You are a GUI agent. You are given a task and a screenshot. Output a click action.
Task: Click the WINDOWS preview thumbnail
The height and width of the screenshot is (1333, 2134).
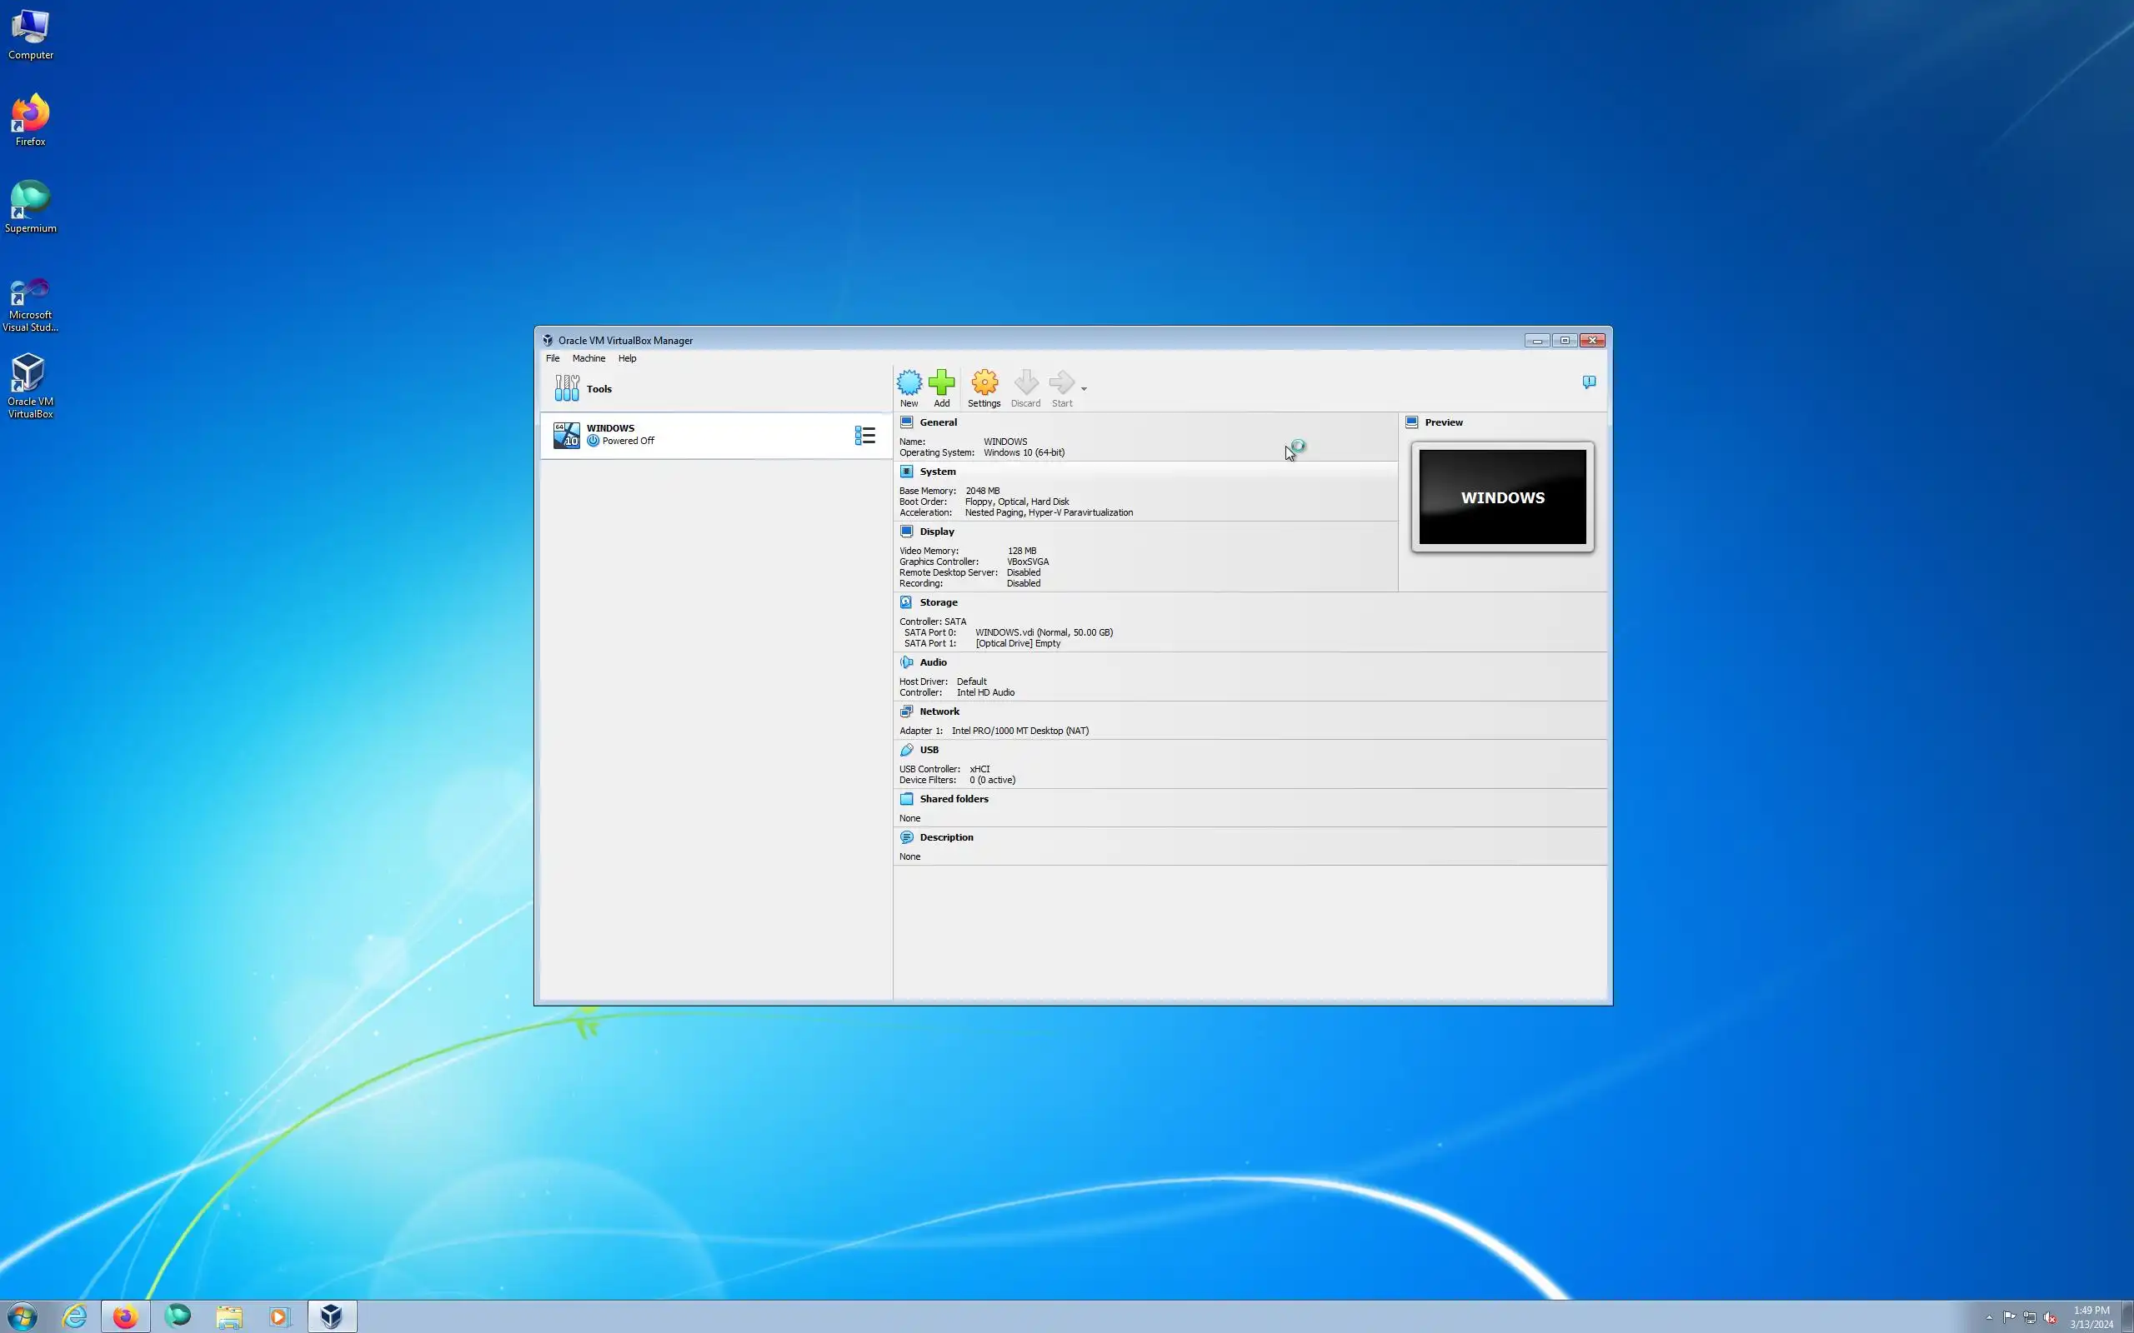1502,497
